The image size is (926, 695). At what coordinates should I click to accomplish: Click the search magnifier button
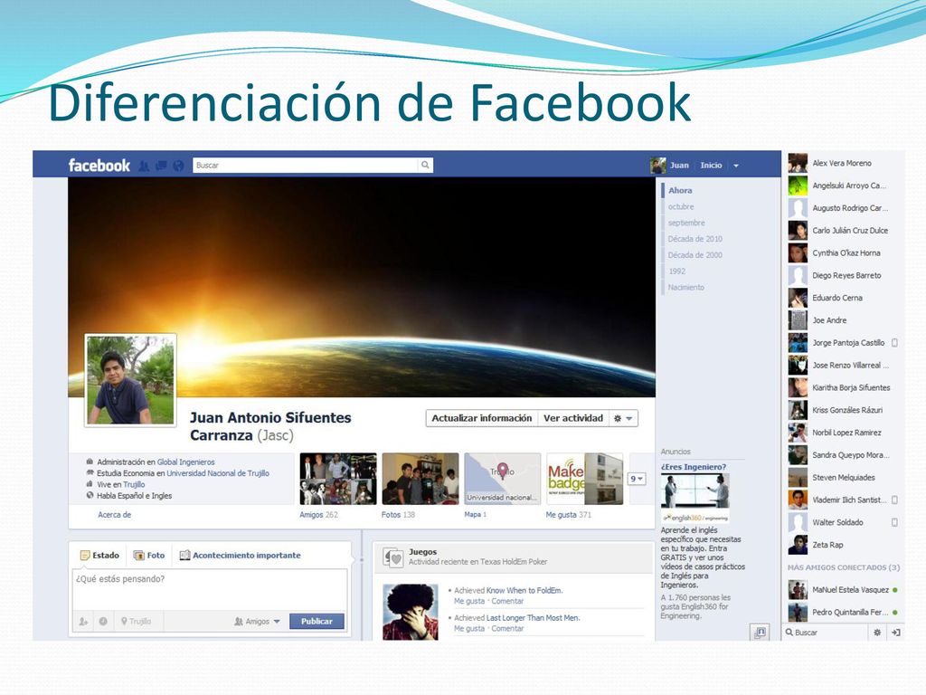(425, 166)
